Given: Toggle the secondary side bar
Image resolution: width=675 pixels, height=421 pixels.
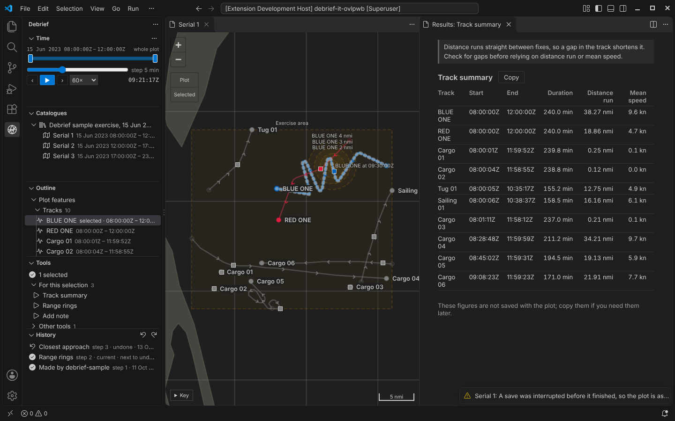Looking at the screenshot, I should point(623,8).
